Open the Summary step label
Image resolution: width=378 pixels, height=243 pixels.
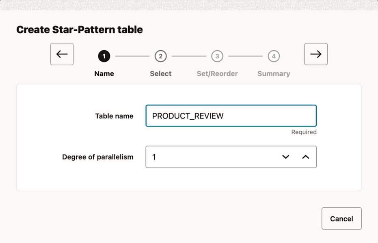pyautogui.click(x=274, y=74)
